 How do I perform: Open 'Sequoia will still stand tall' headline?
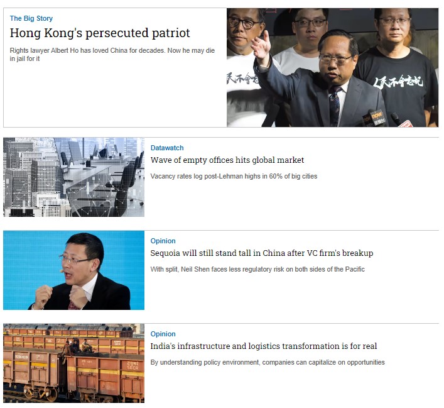point(262,253)
